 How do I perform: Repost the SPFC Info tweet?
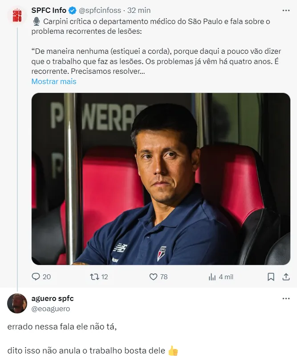coord(94,277)
